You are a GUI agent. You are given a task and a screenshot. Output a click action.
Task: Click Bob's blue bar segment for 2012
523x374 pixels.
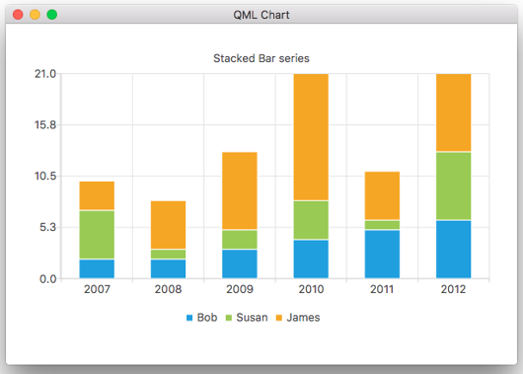point(454,250)
